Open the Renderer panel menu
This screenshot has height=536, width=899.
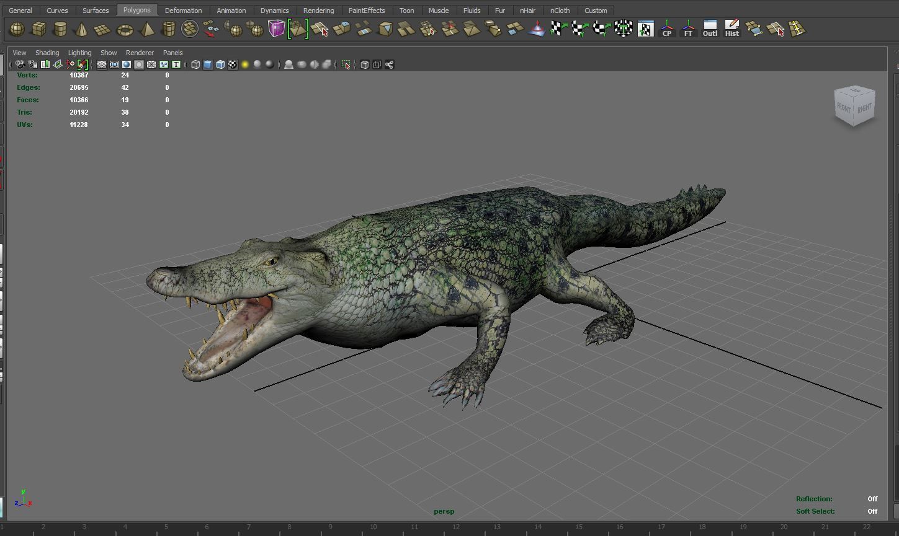coord(140,53)
